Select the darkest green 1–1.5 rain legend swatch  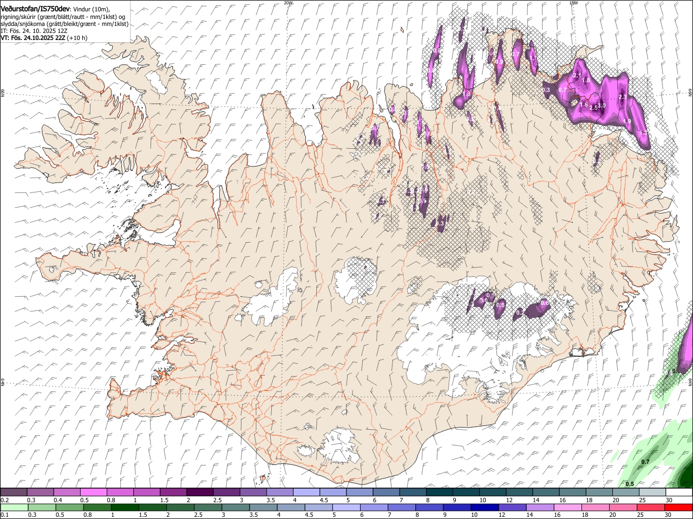125,507
